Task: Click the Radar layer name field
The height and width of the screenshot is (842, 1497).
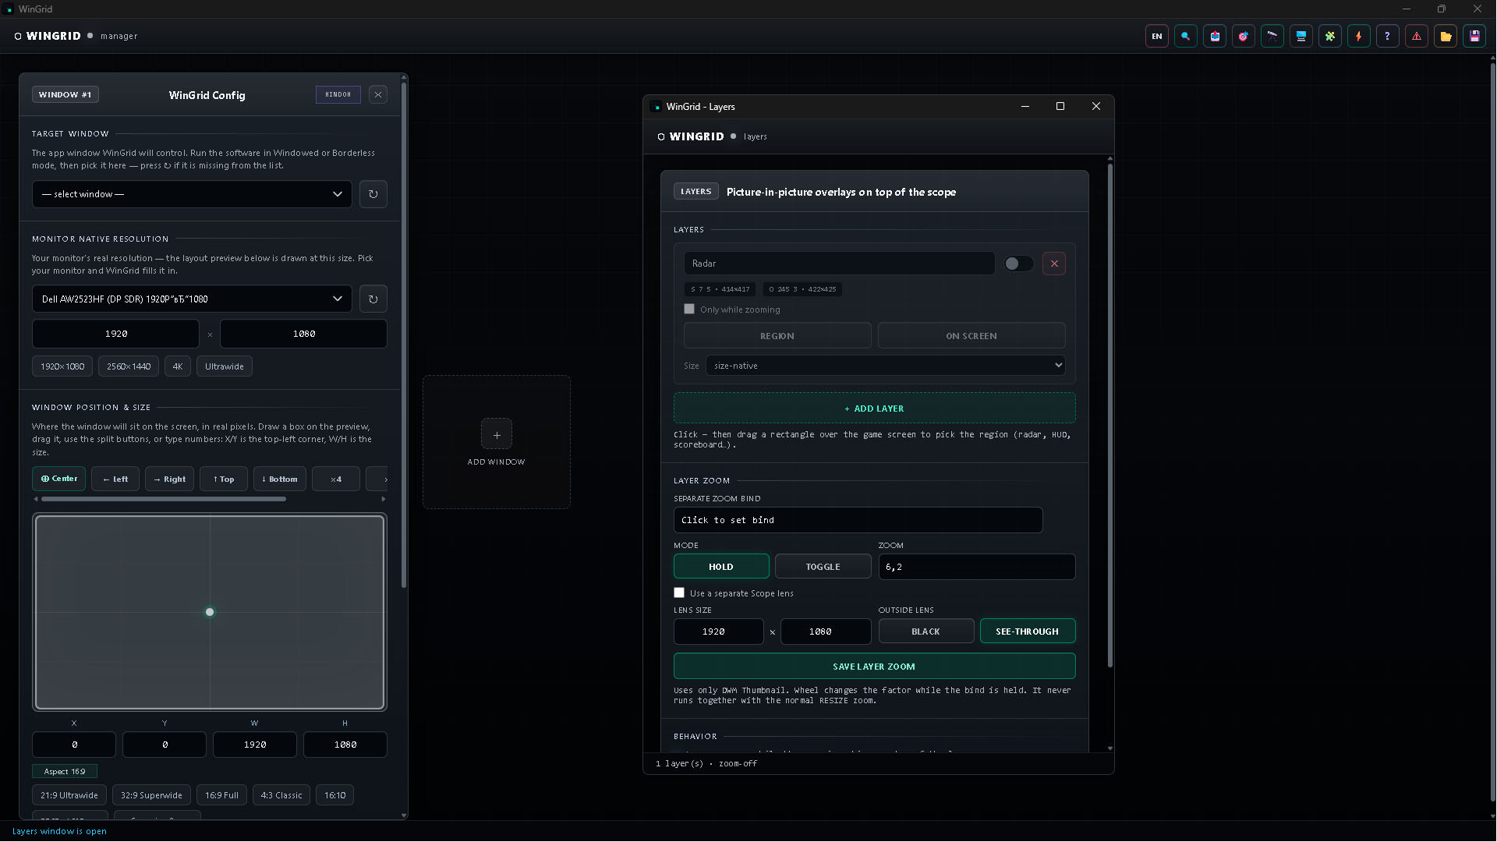Action: (x=840, y=264)
